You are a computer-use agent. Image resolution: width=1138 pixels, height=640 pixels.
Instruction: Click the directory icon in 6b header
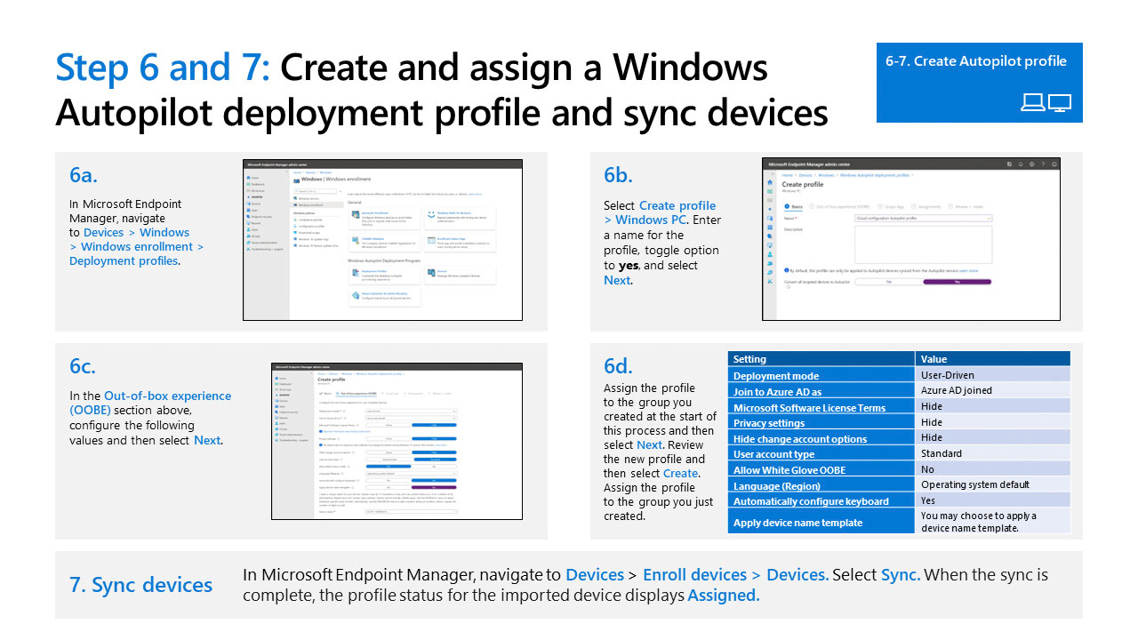click(1009, 164)
